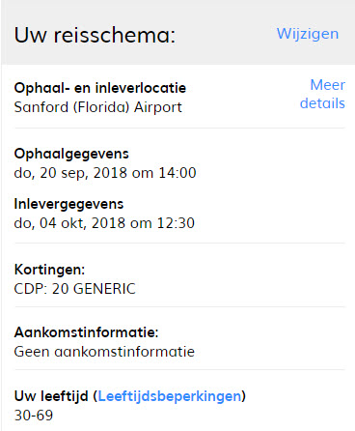Viewport: 355px width, 431px height.
Task: Click the divider line below Sanford Airport
Action: point(179,128)
